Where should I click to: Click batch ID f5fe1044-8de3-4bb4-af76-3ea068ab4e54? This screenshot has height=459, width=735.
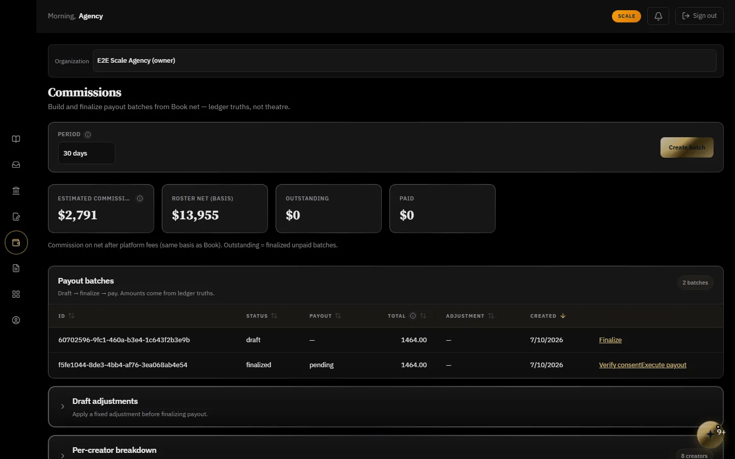point(123,365)
